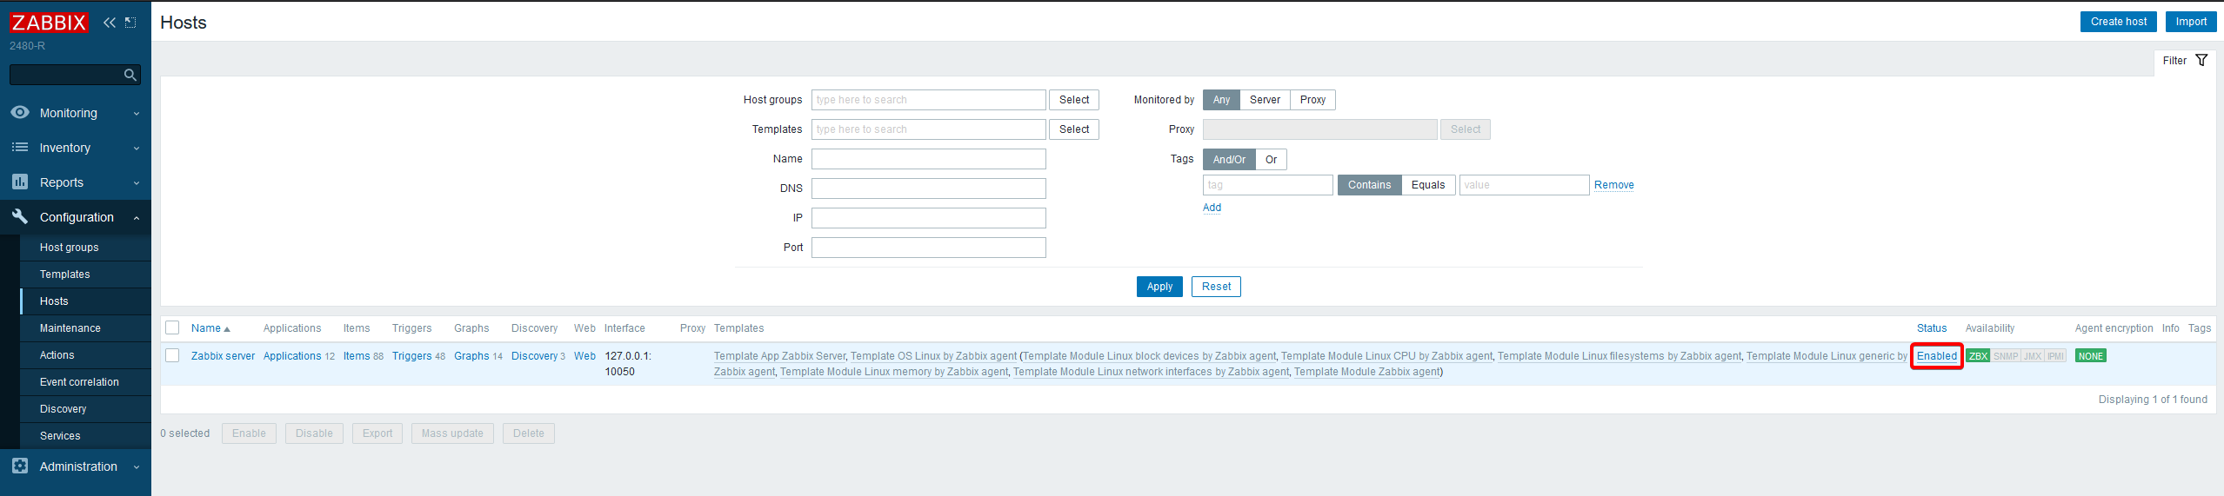Open Applications 12 link
This screenshot has width=2224, height=496.
click(292, 356)
